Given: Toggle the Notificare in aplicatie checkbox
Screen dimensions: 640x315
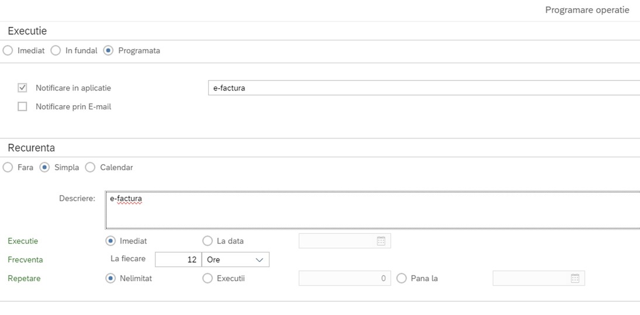Looking at the screenshot, I should (x=22, y=88).
